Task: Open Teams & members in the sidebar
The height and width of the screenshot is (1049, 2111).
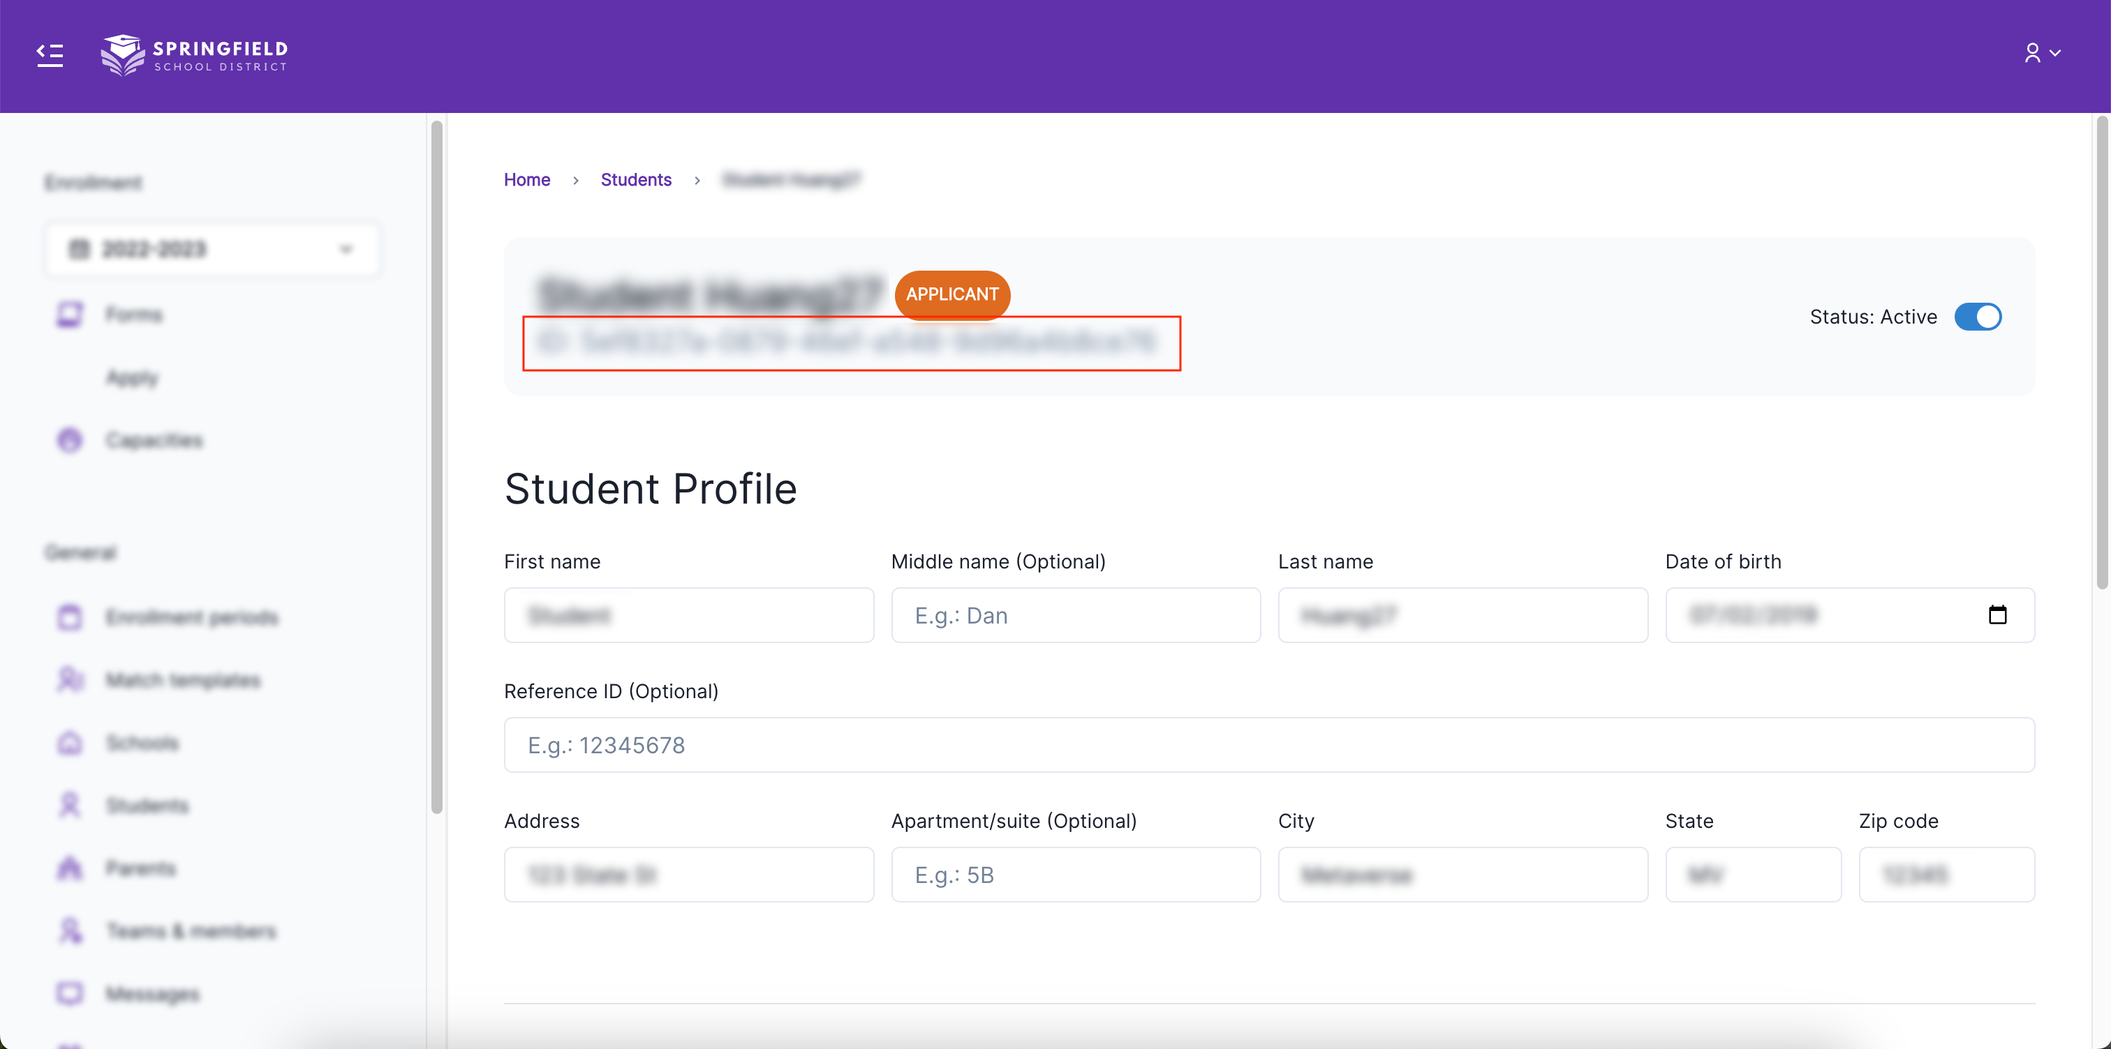Action: pyautogui.click(x=191, y=931)
